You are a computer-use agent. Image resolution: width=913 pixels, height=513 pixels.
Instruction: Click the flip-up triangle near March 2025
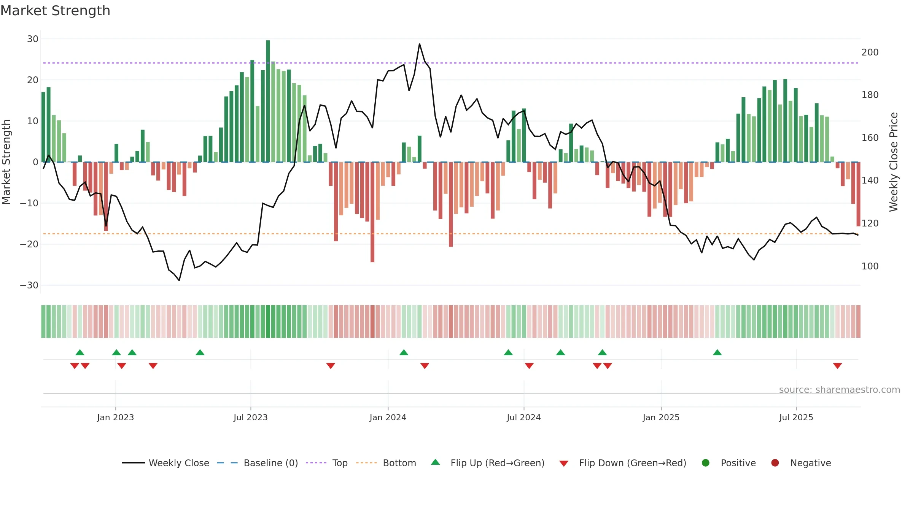(717, 352)
